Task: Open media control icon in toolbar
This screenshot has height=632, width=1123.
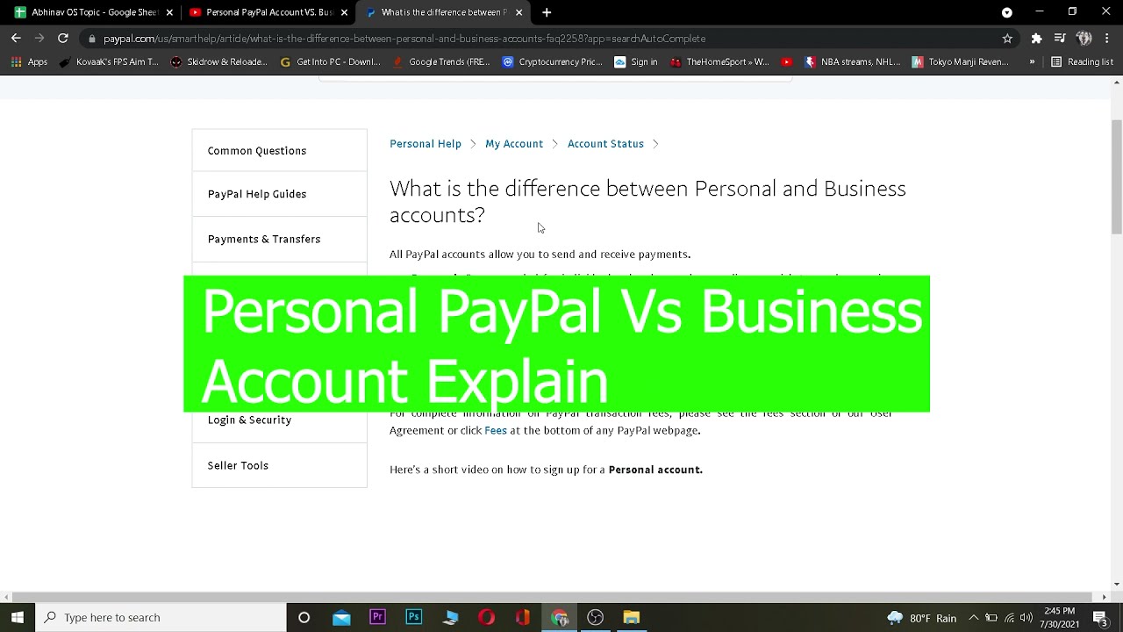Action: pos(1060,38)
